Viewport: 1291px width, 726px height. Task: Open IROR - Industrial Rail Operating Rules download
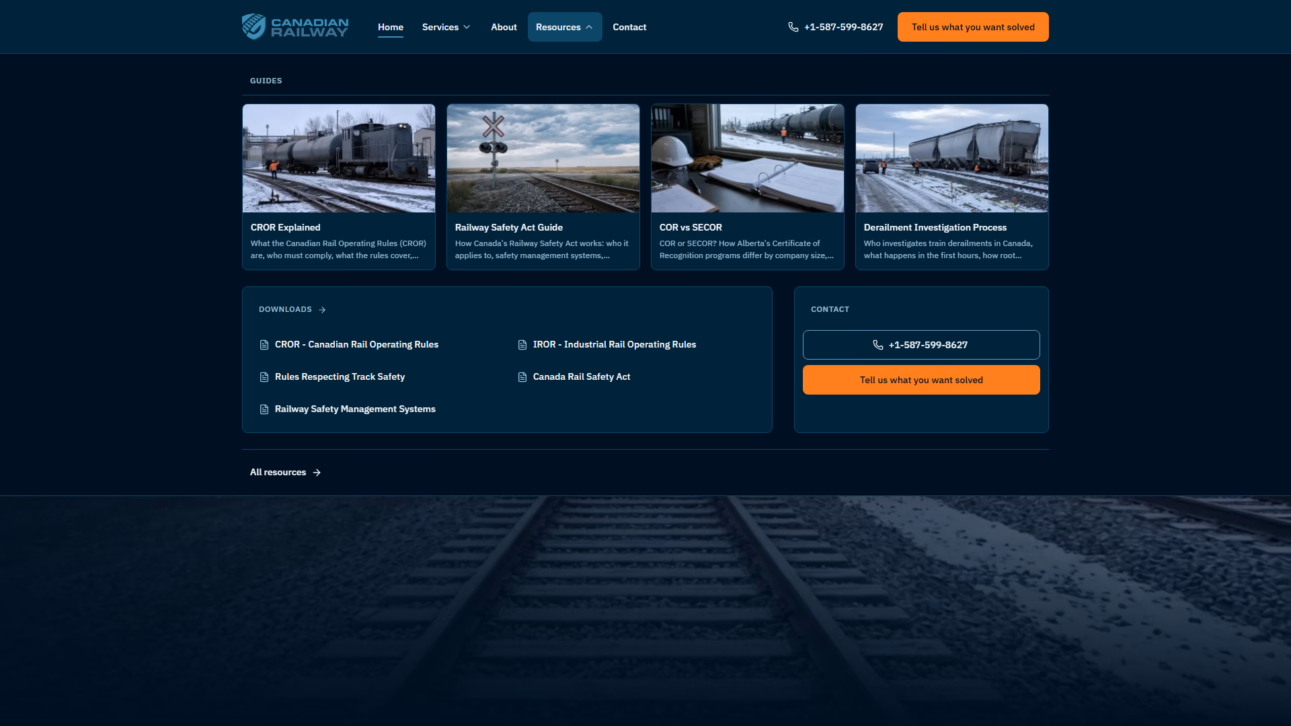click(615, 344)
